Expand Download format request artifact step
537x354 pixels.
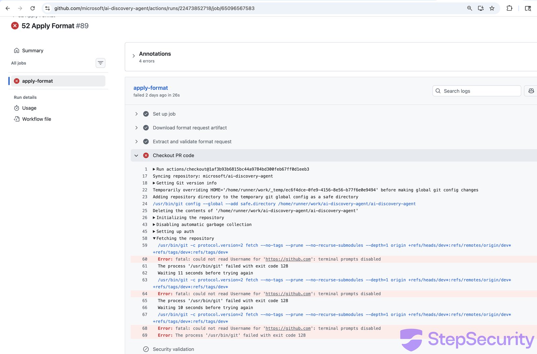(136, 128)
